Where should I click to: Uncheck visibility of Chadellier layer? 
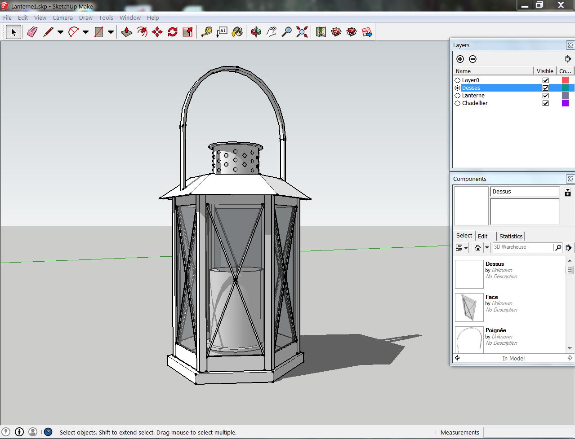point(545,103)
